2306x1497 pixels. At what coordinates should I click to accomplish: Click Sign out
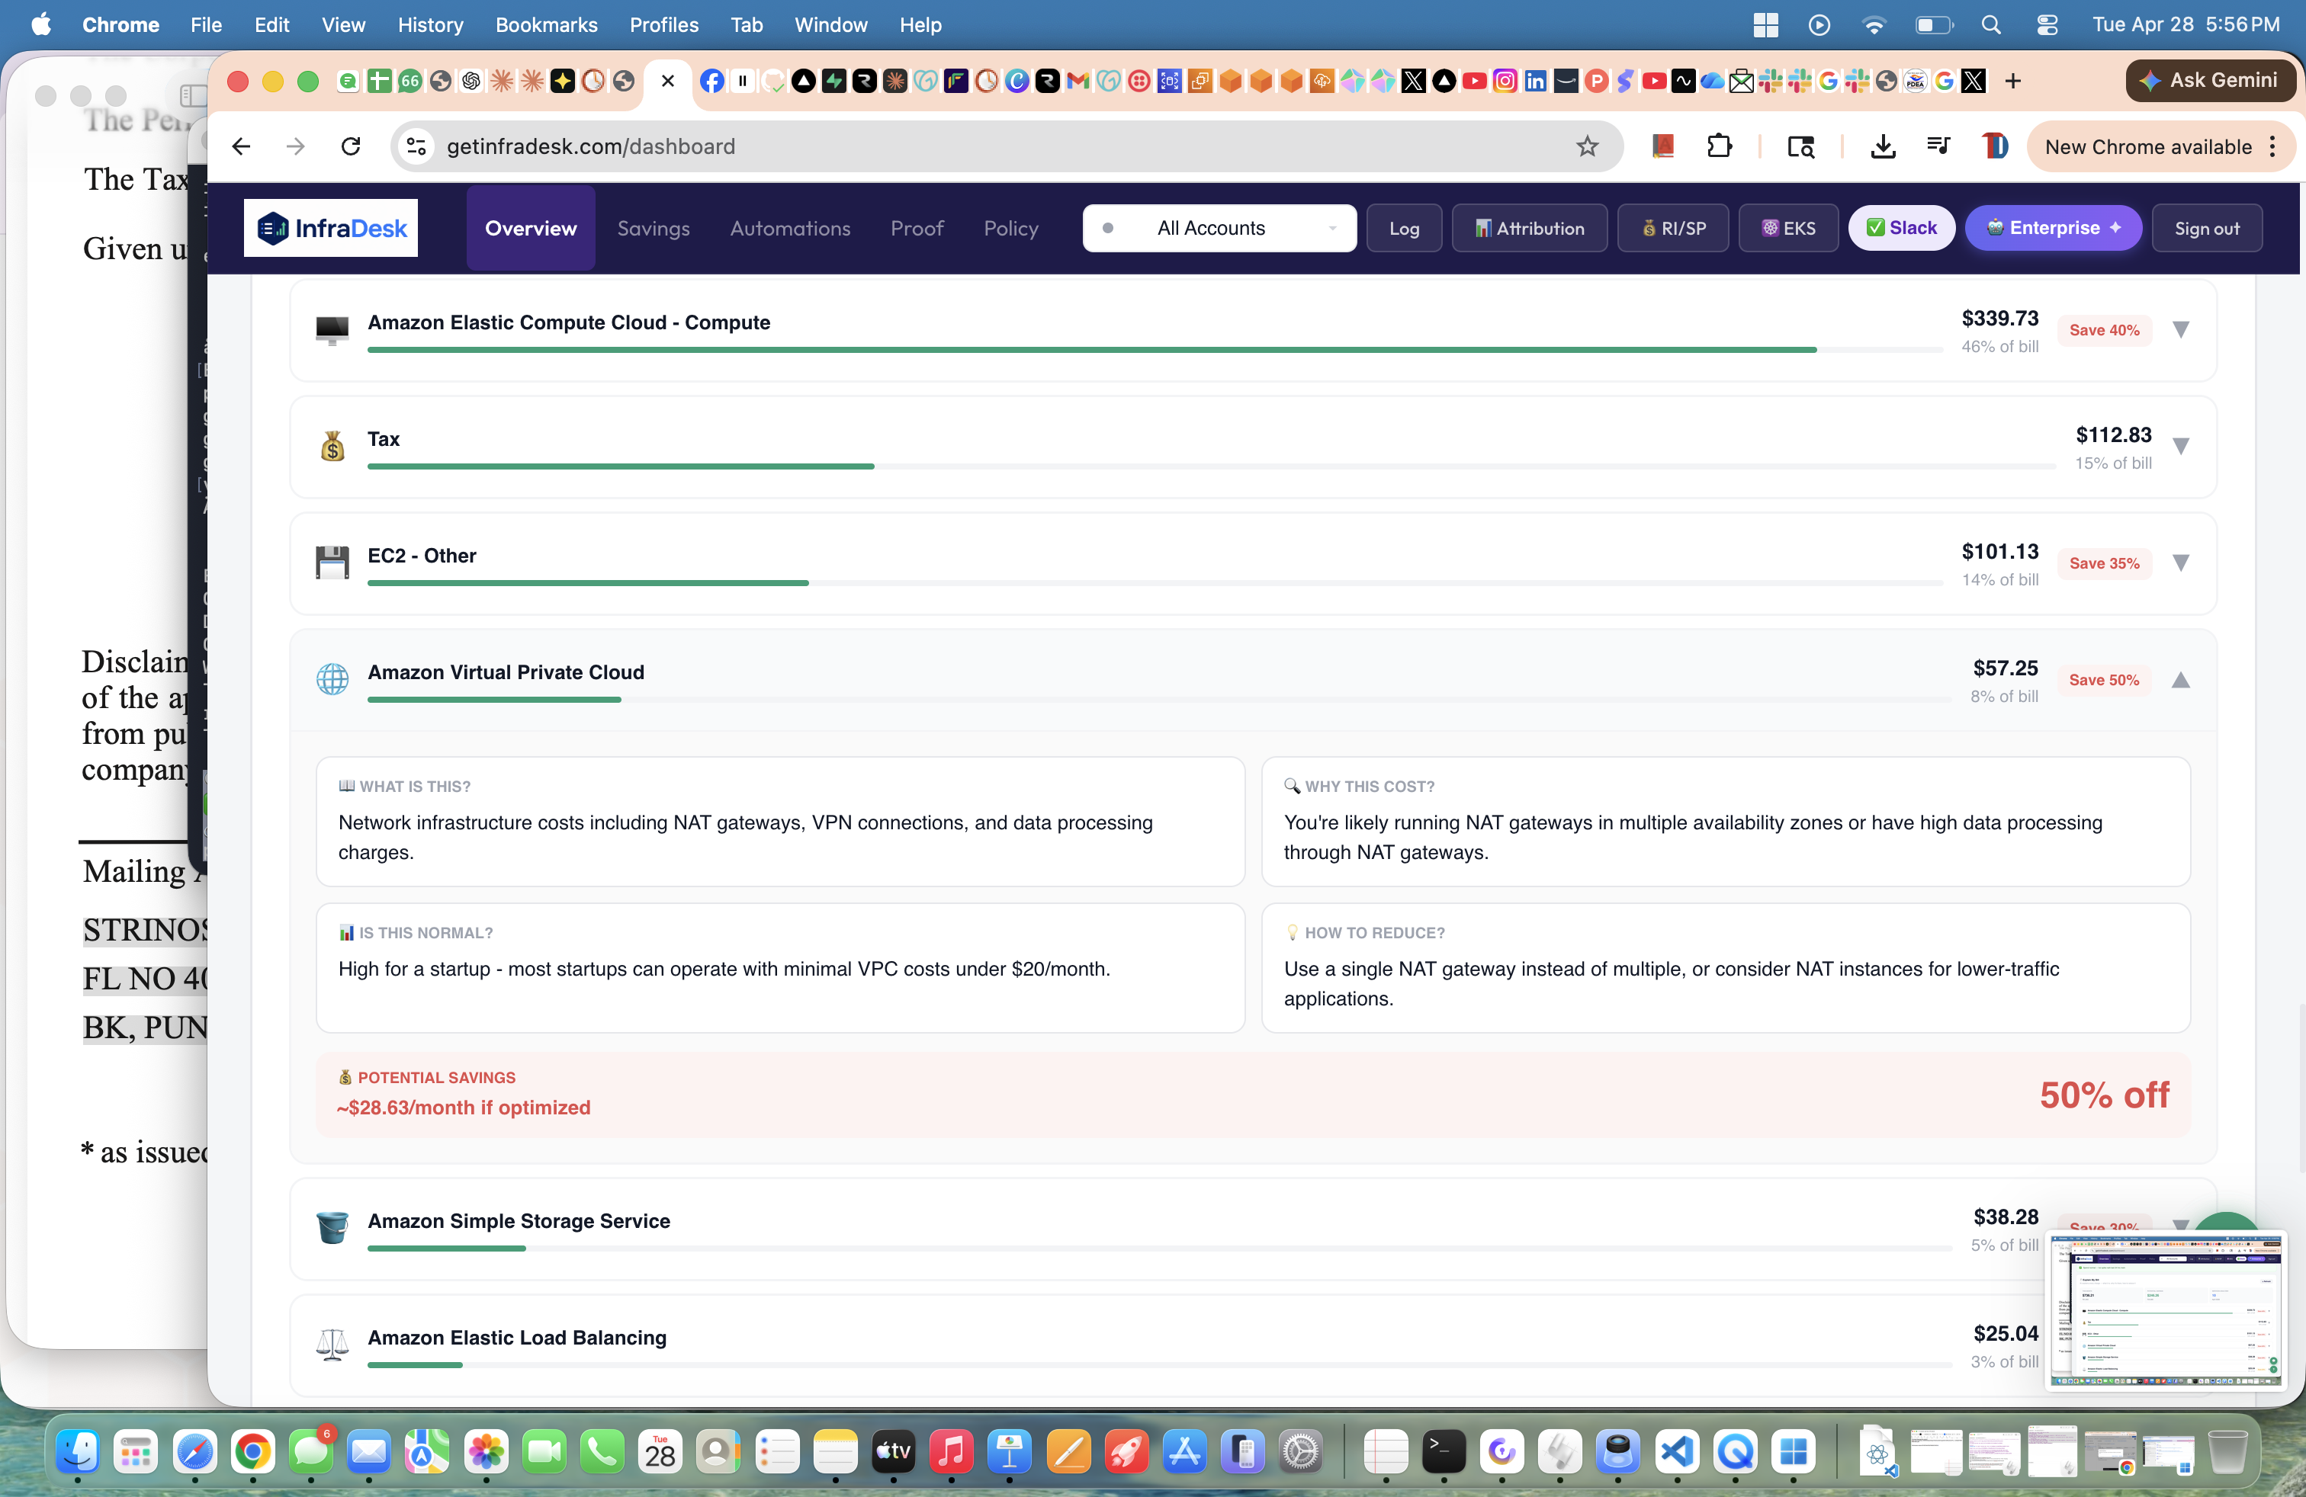(2206, 228)
